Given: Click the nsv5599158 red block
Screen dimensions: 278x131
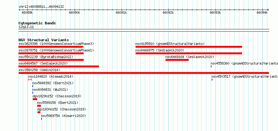Looking at the screenshot, I should pyautogui.click(x=39, y=106).
